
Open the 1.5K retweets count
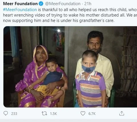[53, 114]
